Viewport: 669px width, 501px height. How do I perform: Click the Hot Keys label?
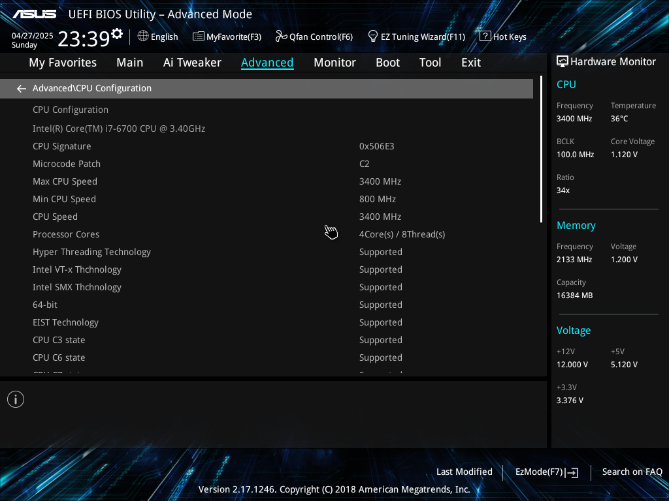point(510,37)
